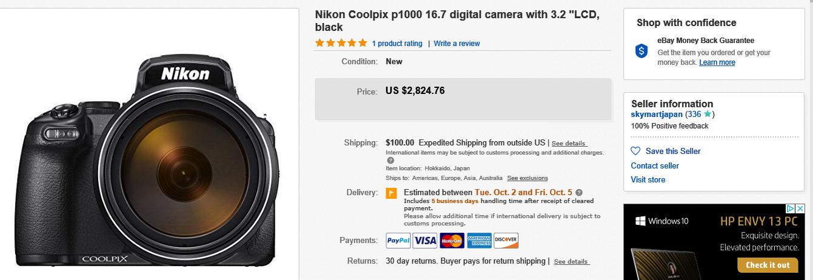Click the VISA card icon
This screenshot has height=280, width=813.
(425, 241)
